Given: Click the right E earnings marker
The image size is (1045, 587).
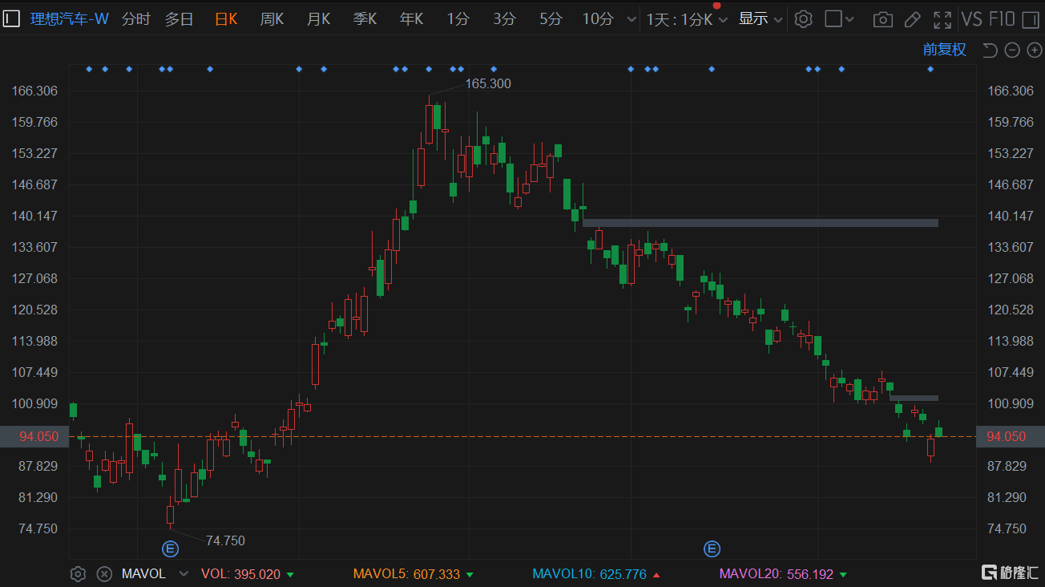Looking at the screenshot, I should coord(712,549).
